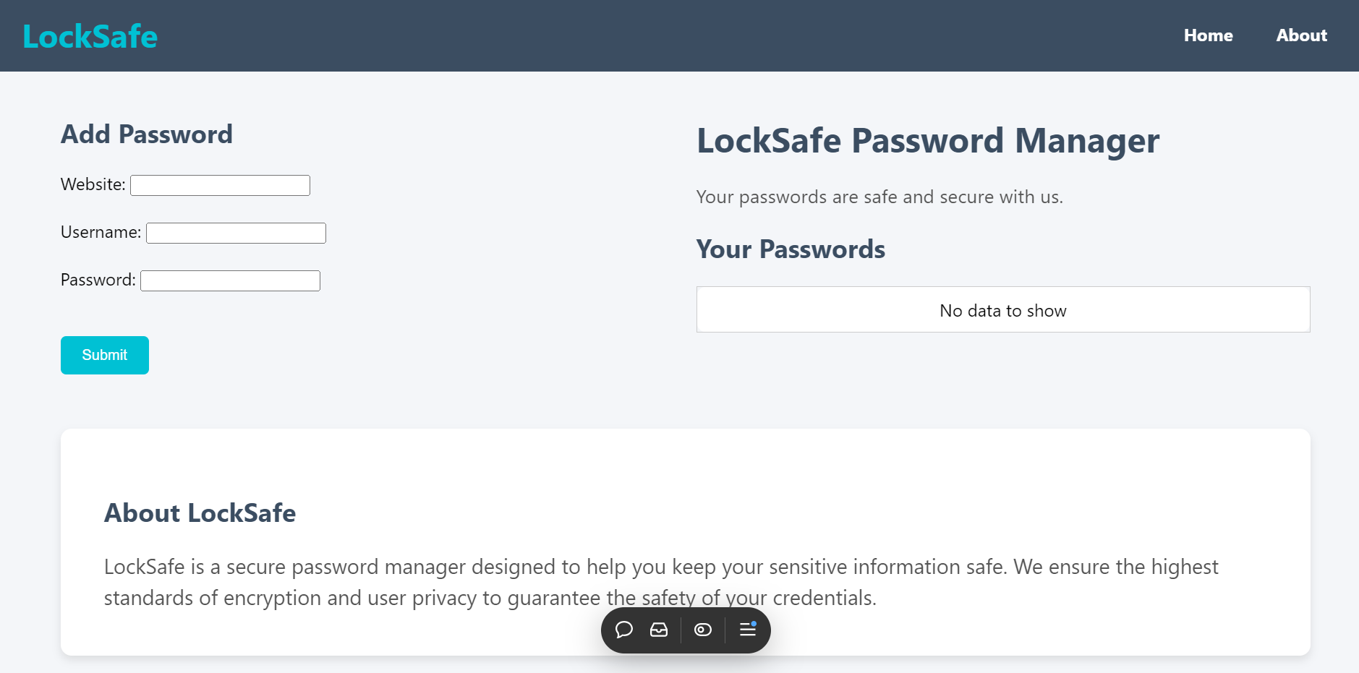Click the "Your passwords are safe" tagline
This screenshot has width=1359, height=673.
click(879, 197)
